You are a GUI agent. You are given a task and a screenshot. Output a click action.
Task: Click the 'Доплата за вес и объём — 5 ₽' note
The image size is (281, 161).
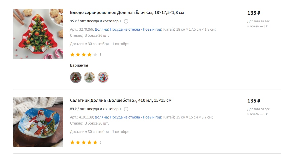click(258, 112)
